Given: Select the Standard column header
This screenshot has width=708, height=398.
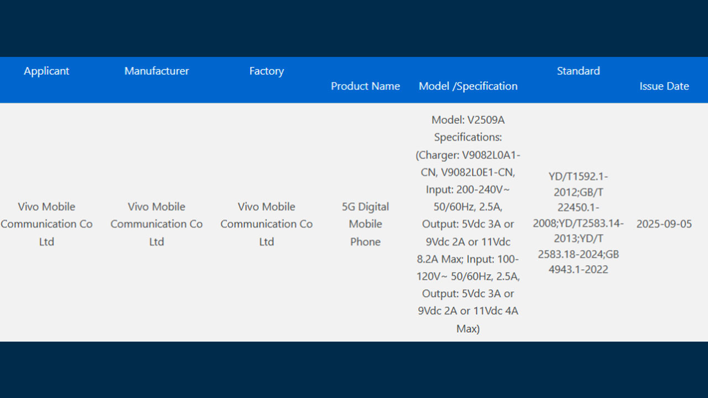Looking at the screenshot, I should pyautogui.click(x=578, y=71).
